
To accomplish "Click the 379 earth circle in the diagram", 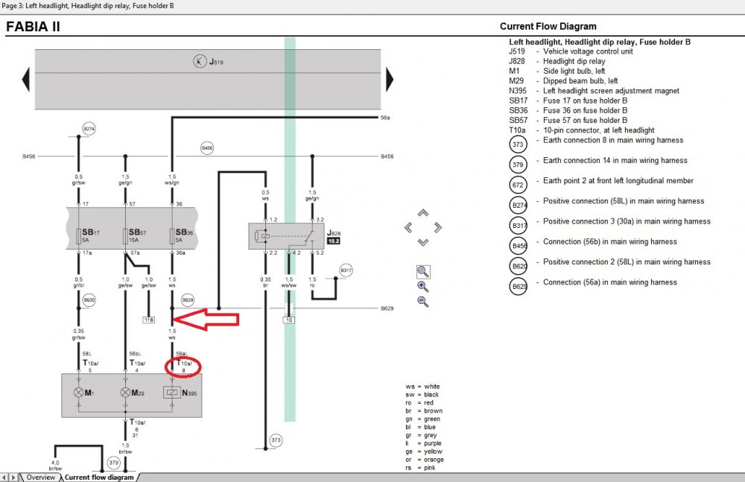I will point(113,463).
